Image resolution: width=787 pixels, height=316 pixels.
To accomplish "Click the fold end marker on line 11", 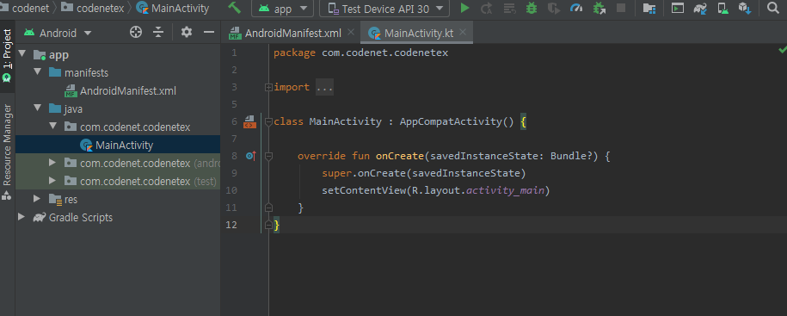I will pos(268,207).
